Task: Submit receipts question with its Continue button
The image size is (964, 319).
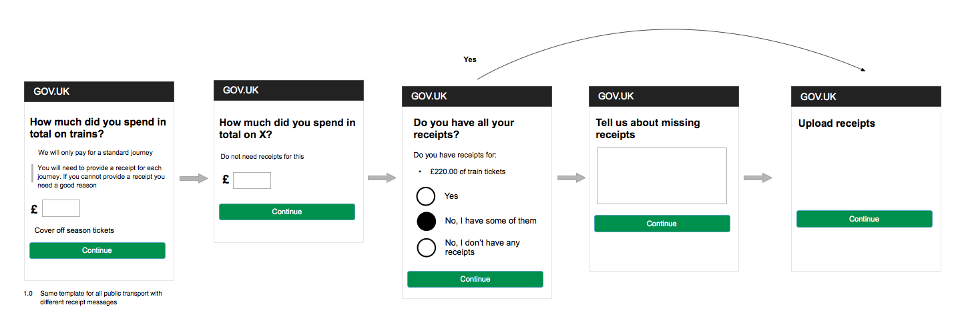Action: point(475,279)
